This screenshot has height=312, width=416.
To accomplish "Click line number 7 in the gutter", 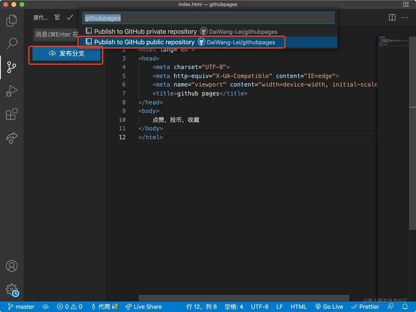I will point(124,94).
